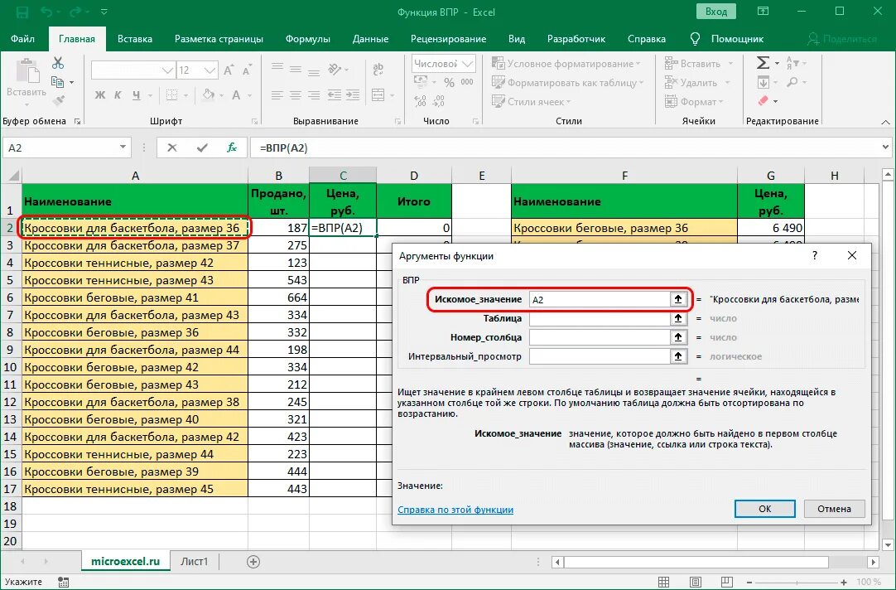Click the fill down icon
The width and height of the screenshot is (896, 590).
pyautogui.click(x=763, y=83)
